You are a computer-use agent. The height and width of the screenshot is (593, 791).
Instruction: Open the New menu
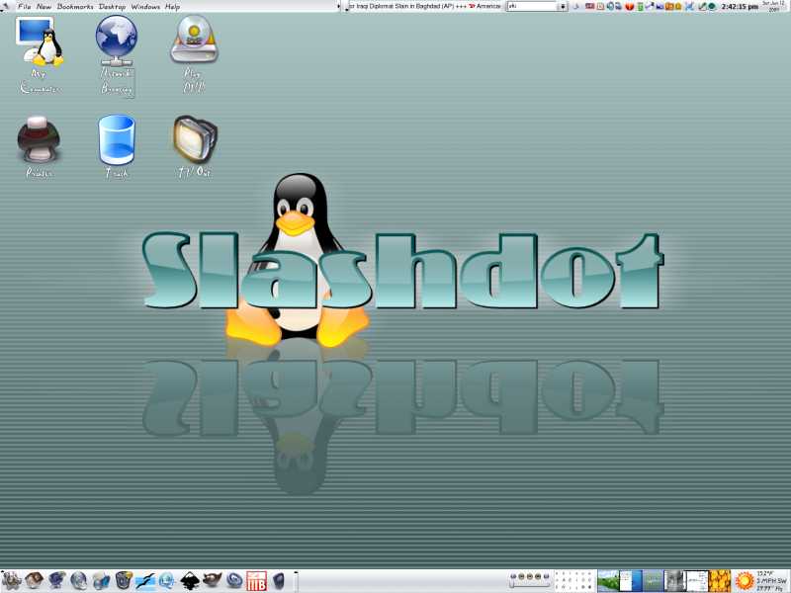[x=44, y=7]
